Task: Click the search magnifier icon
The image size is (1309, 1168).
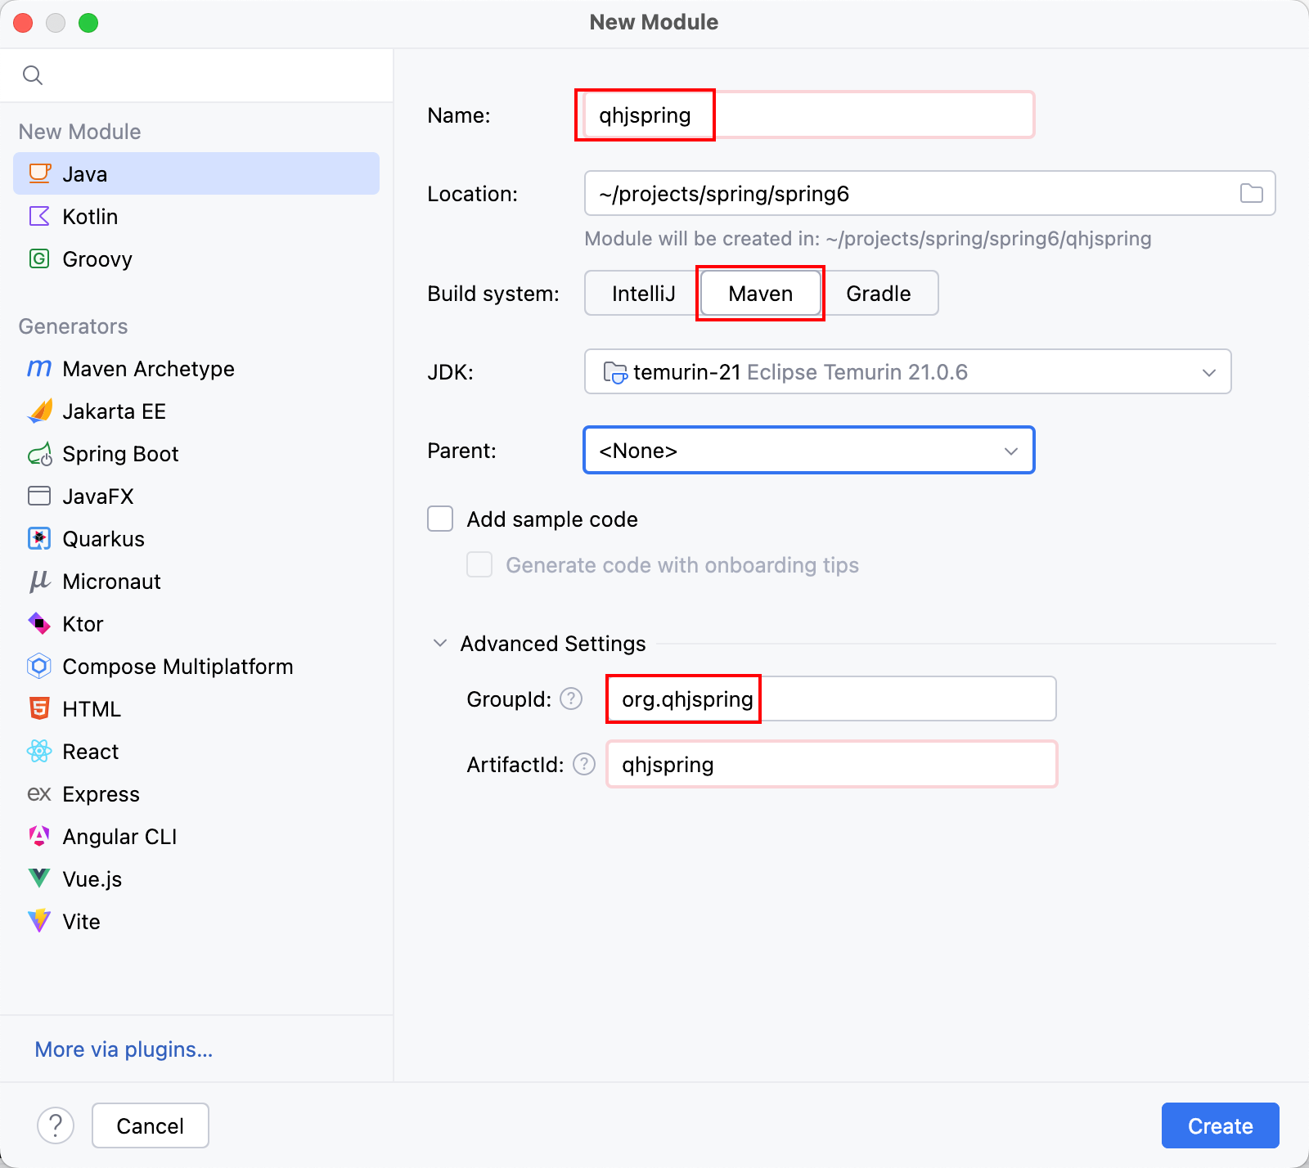Action: (33, 75)
